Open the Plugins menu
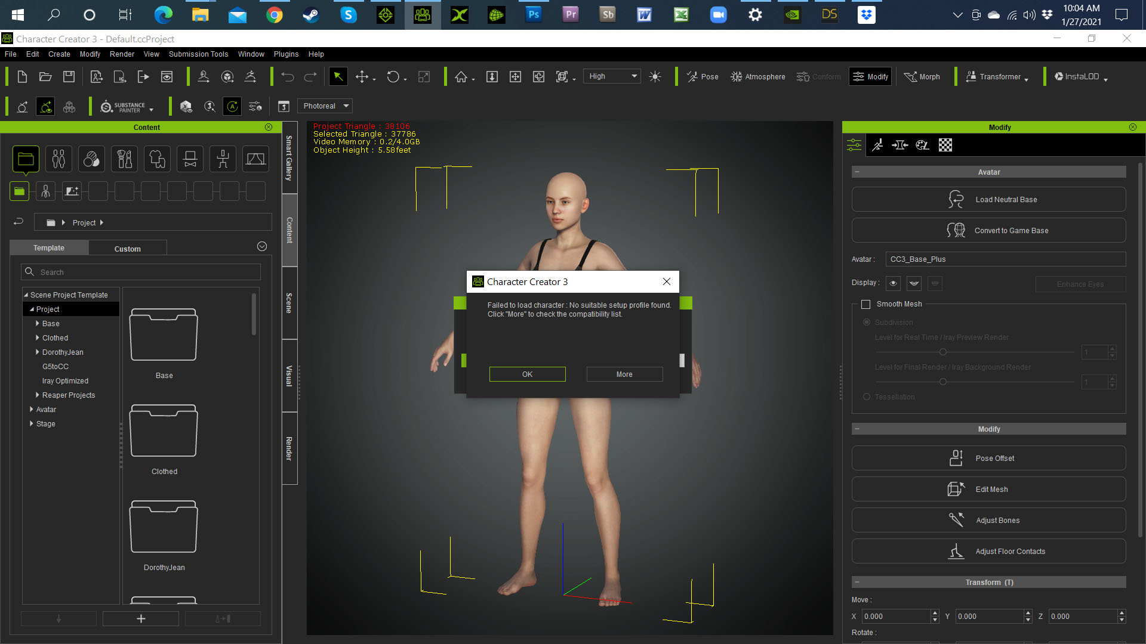1146x644 pixels. tap(286, 54)
